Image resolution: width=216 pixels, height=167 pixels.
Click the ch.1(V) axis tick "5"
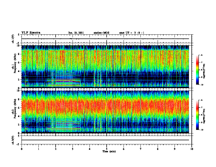(19, 35)
